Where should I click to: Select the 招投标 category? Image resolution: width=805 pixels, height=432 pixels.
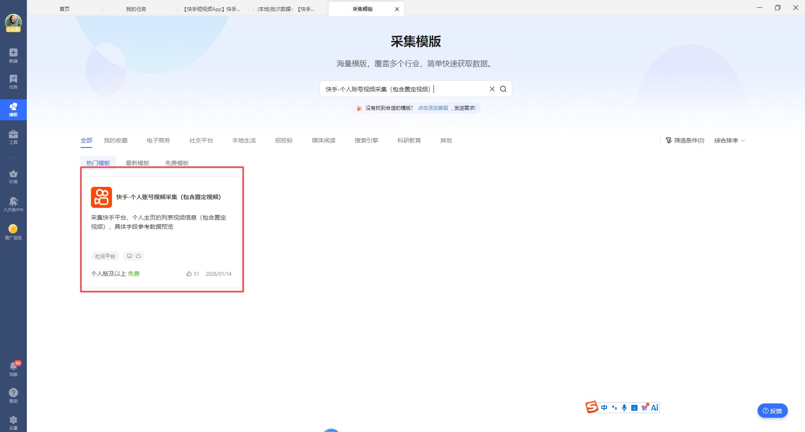point(284,140)
